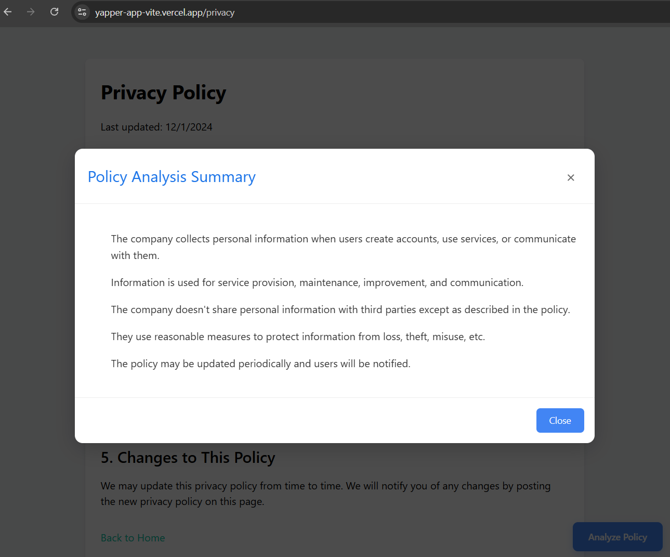Dismiss summary dialog with the X icon
This screenshot has height=557, width=670.
coord(571,178)
